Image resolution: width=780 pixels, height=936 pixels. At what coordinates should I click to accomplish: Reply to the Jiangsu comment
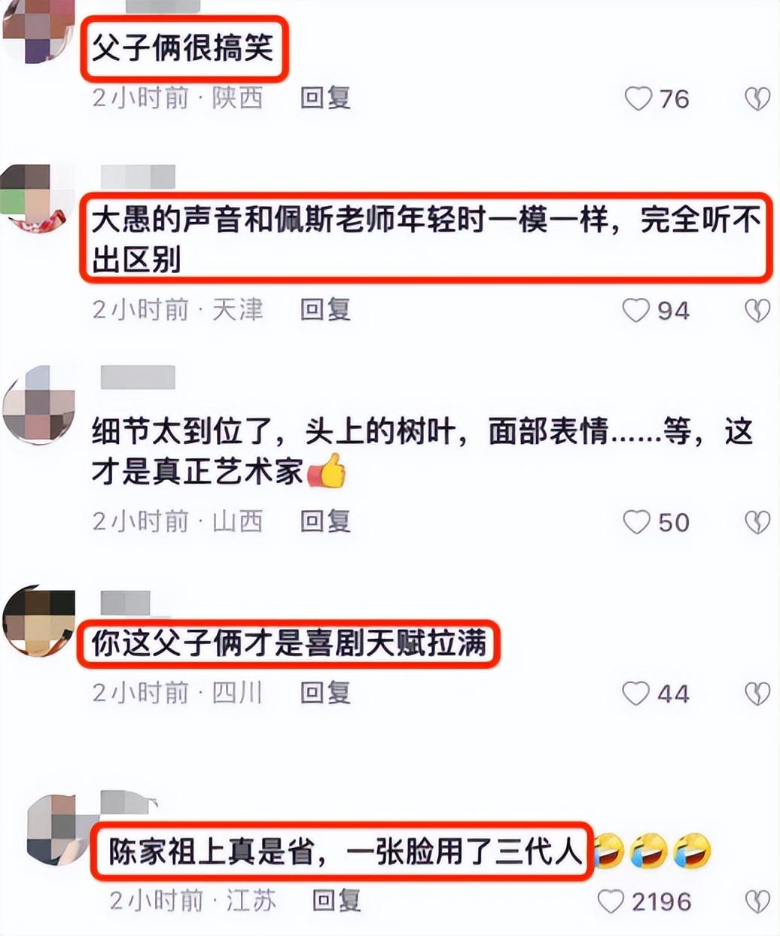337,900
